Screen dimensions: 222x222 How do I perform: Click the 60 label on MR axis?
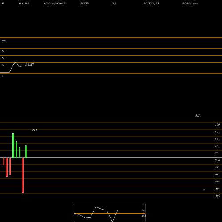coord(217,139)
